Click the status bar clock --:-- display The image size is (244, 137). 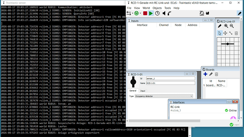(237, 125)
